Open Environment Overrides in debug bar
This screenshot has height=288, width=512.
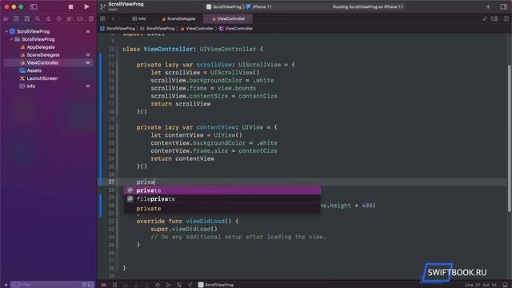click(x=179, y=285)
